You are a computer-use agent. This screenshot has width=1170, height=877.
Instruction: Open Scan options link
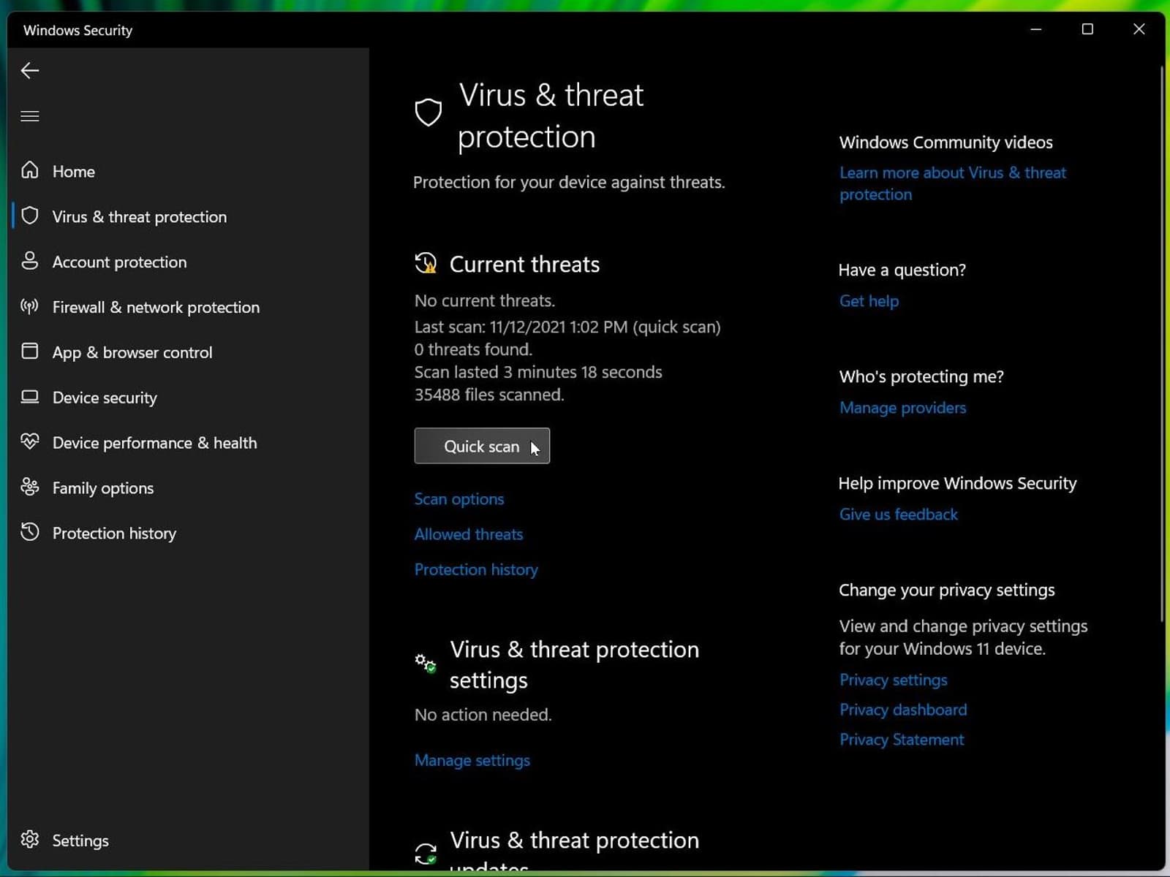tap(459, 499)
